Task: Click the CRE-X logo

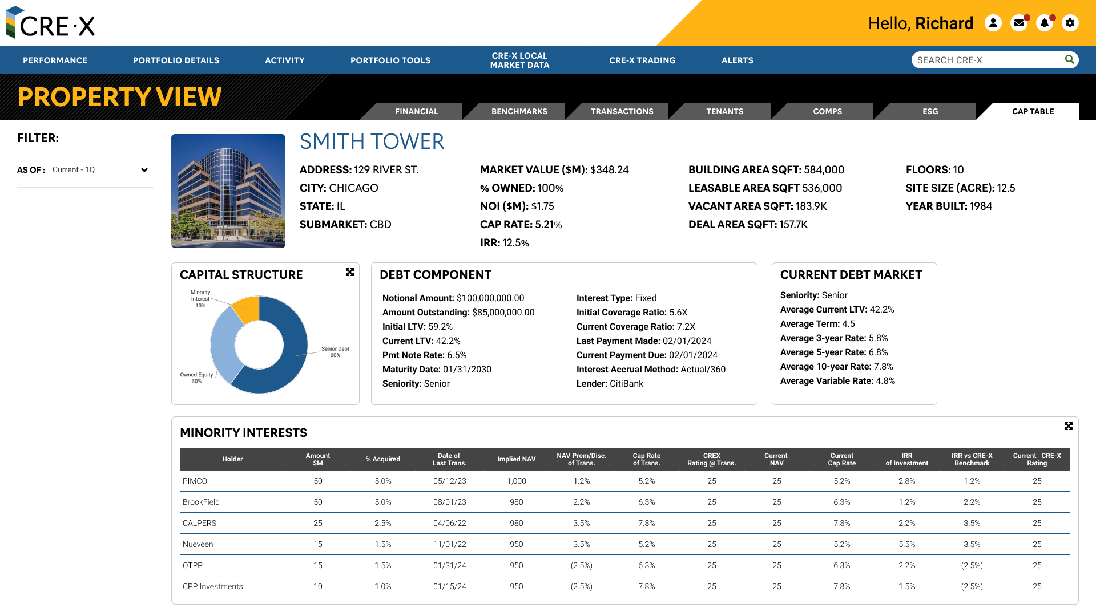Action: [51, 23]
